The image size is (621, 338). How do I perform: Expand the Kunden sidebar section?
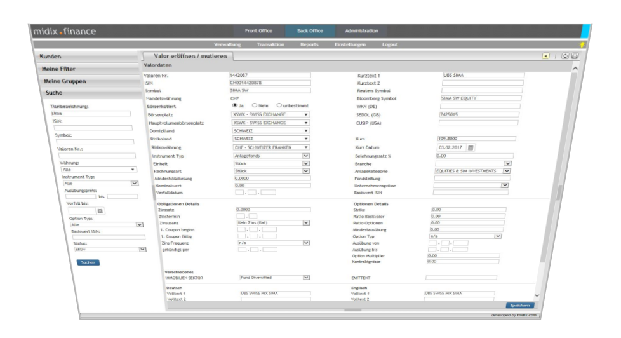point(87,57)
